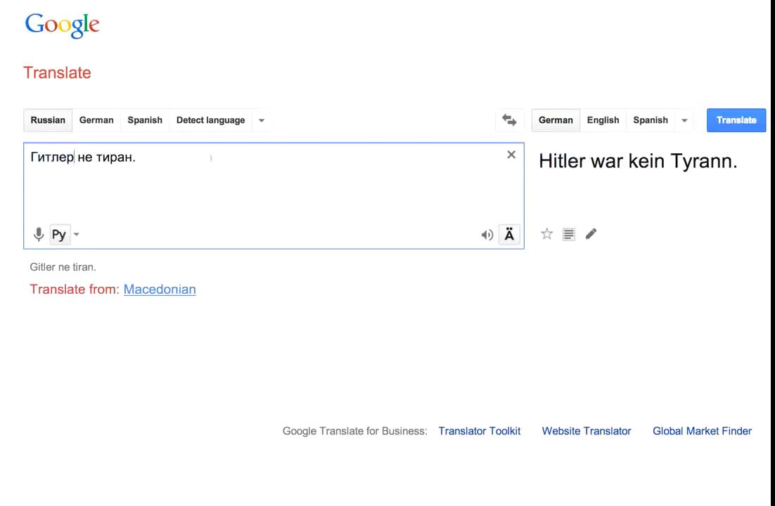Select Russian as source language
The height and width of the screenshot is (506, 775).
click(x=48, y=120)
